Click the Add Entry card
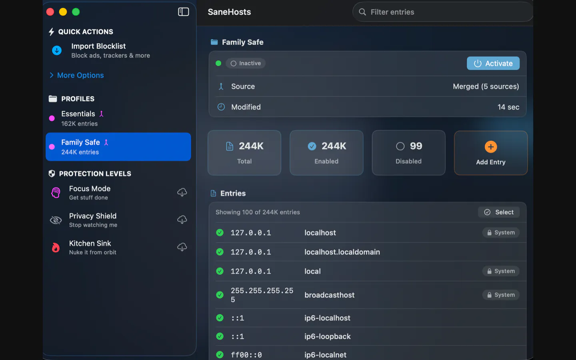Image resolution: width=576 pixels, height=360 pixels. [491, 153]
